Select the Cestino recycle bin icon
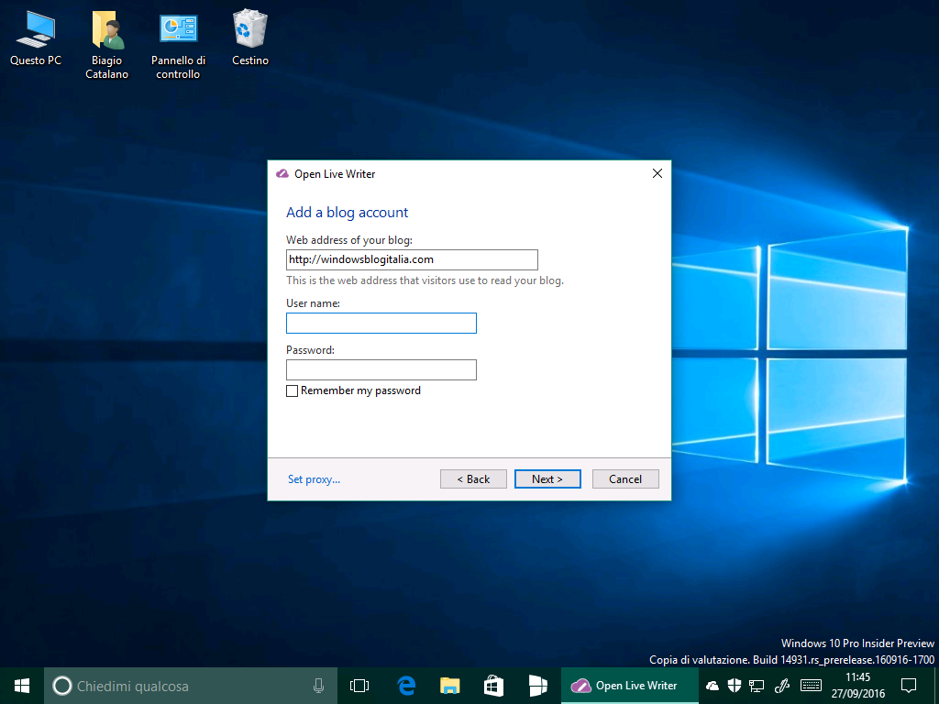The image size is (939, 704). (249, 37)
